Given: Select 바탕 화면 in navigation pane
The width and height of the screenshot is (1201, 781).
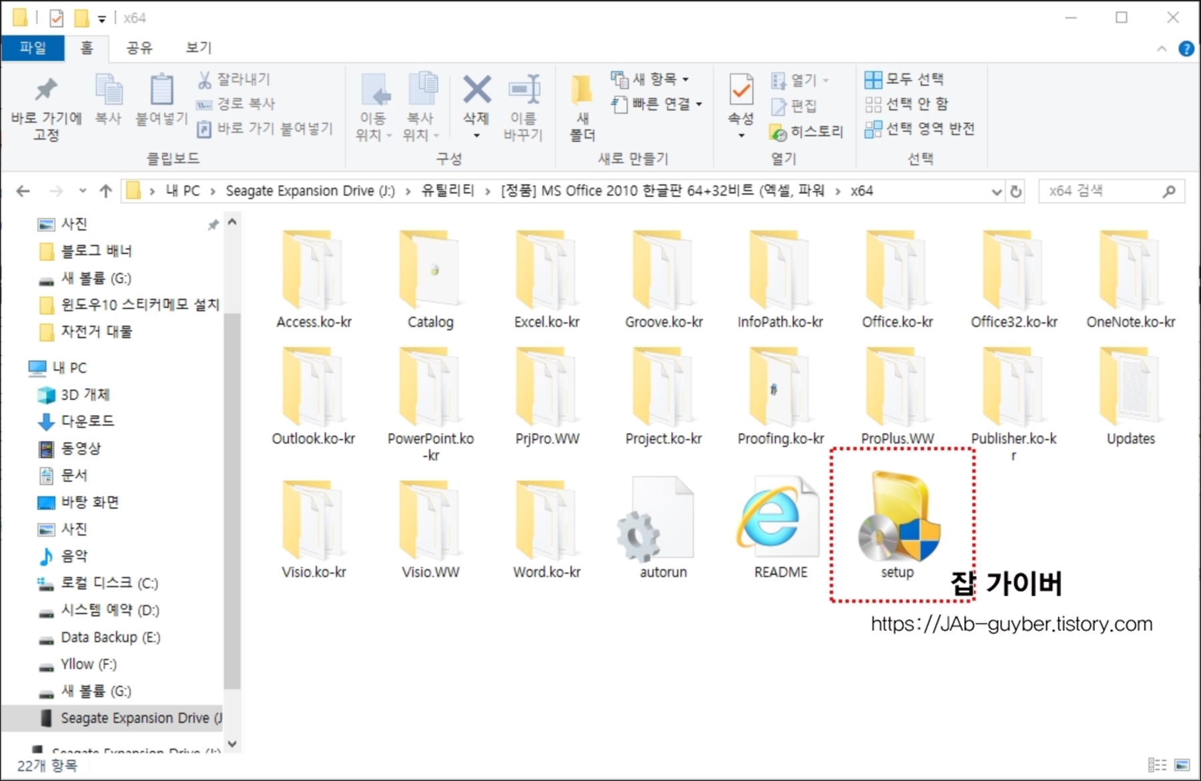Looking at the screenshot, I should [x=77, y=502].
